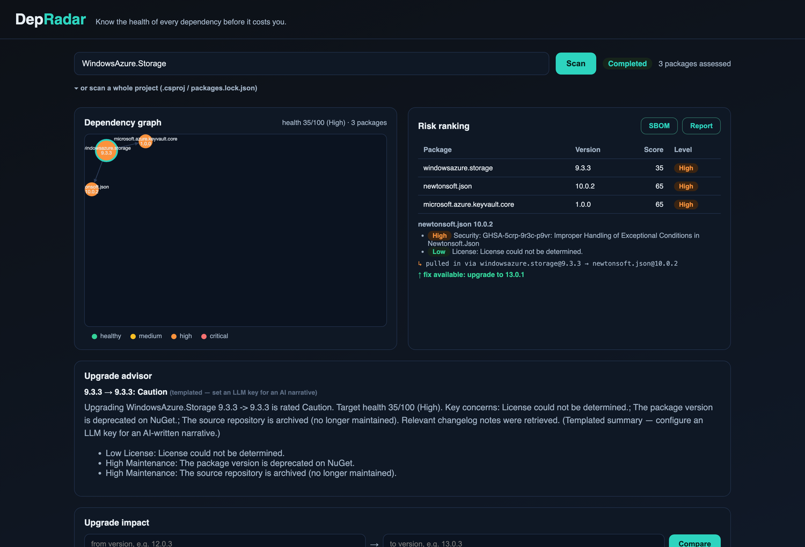Click the high legend orange dot
805x547 pixels.
click(174, 336)
